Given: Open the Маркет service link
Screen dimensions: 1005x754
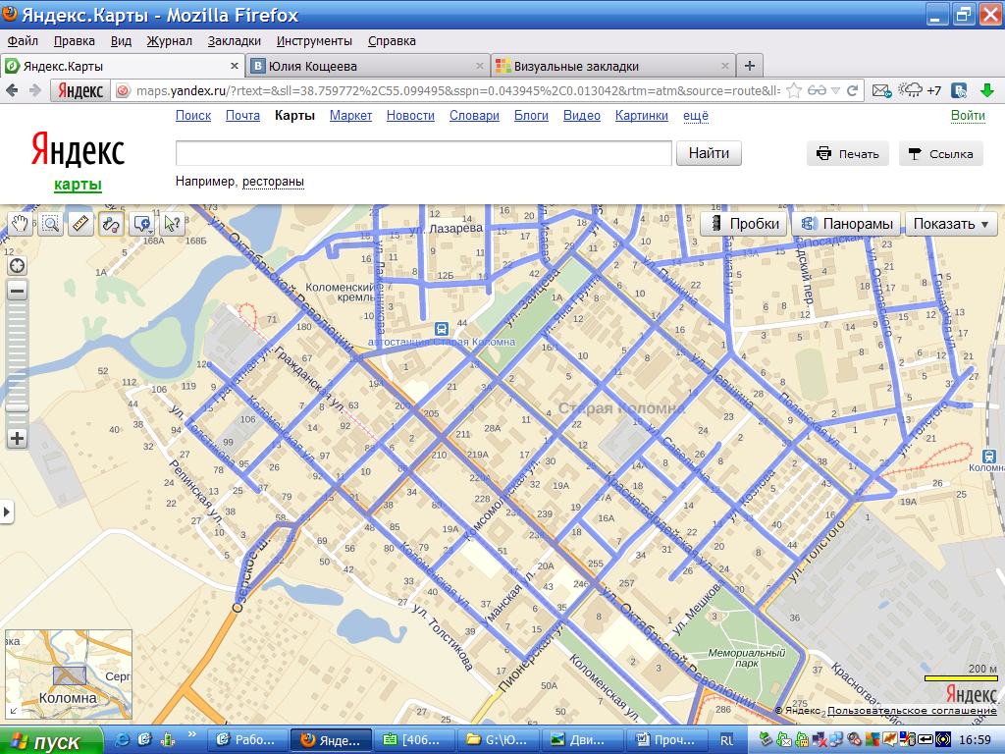Looking at the screenshot, I should tap(350, 116).
